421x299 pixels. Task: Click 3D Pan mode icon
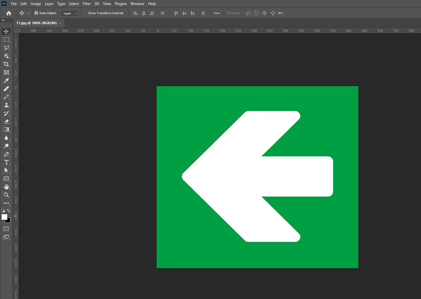265,13
